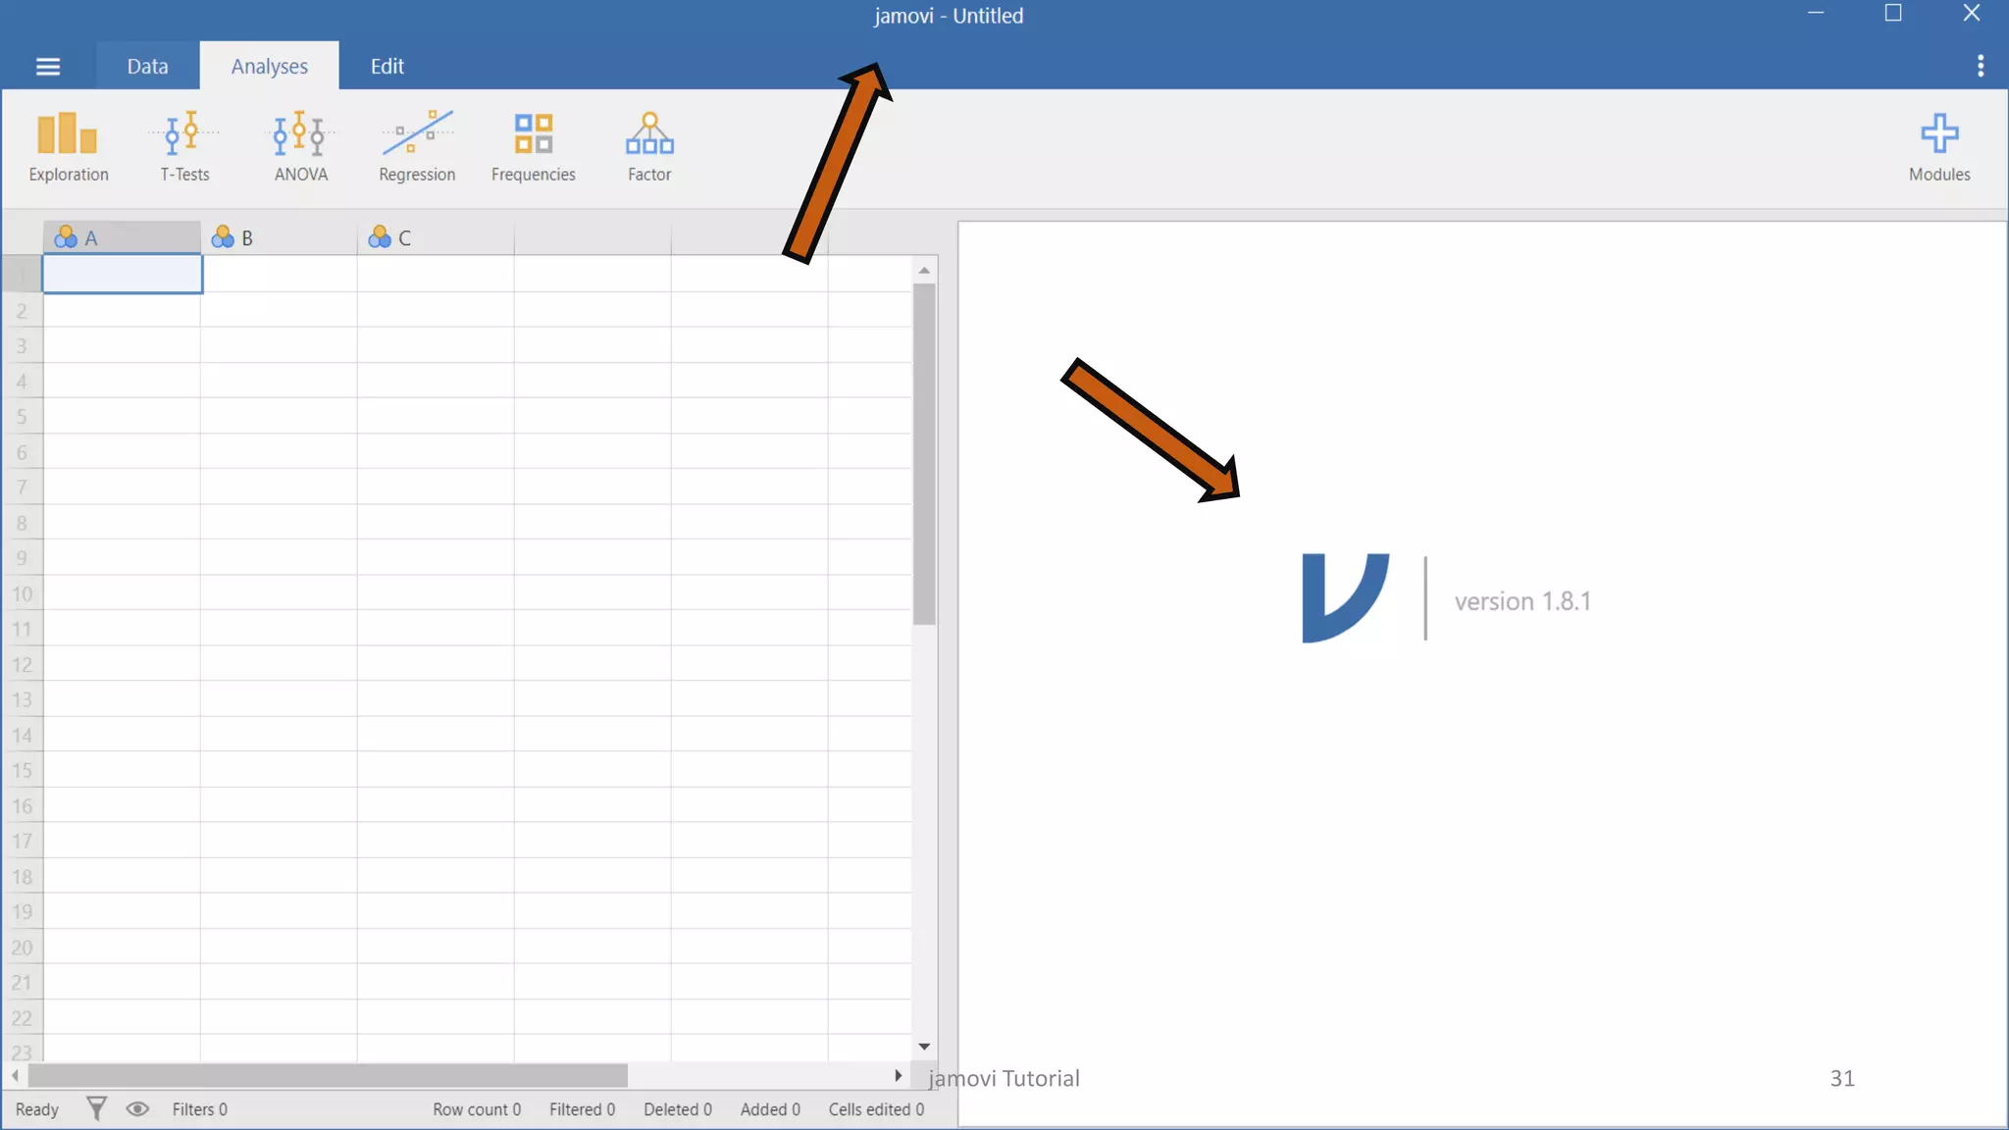Open the three-dot options menu
Screen dimensions: 2009x1130
(x=1980, y=66)
